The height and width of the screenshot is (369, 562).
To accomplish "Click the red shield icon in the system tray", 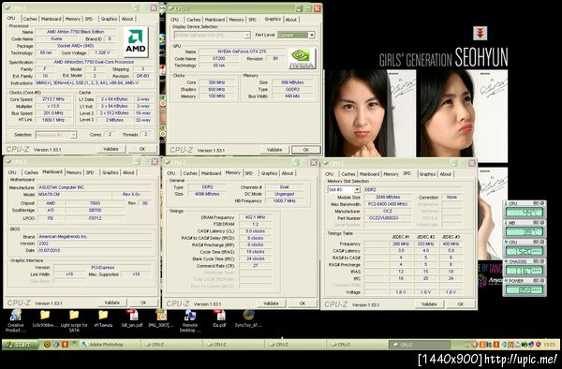I will [x=538, y=345].
